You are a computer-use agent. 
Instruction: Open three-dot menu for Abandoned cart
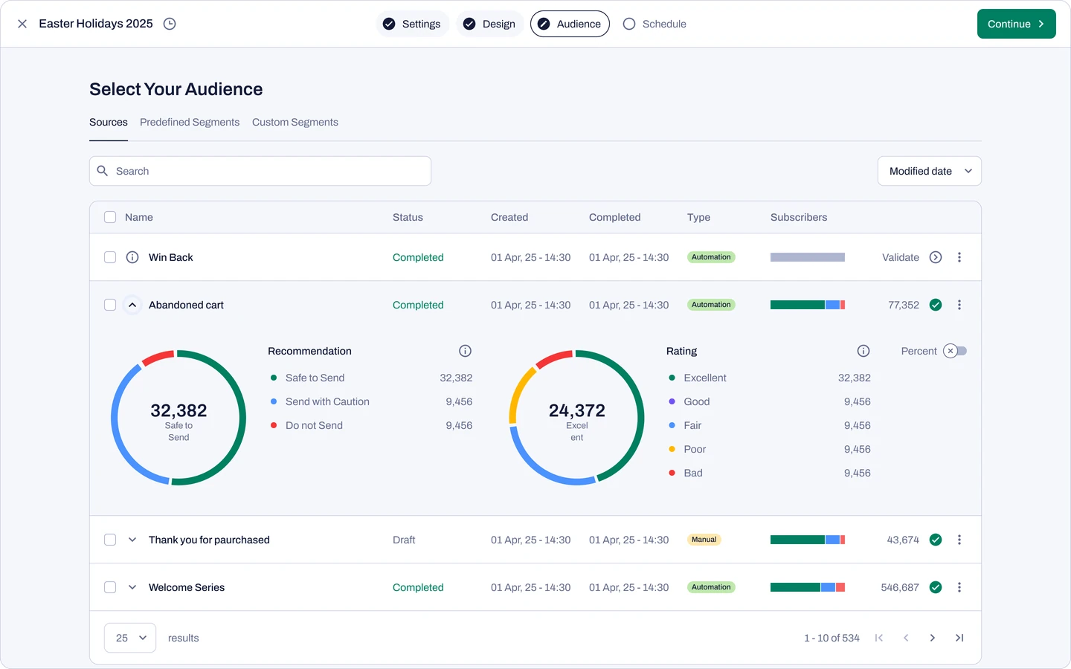coord(959,305)
